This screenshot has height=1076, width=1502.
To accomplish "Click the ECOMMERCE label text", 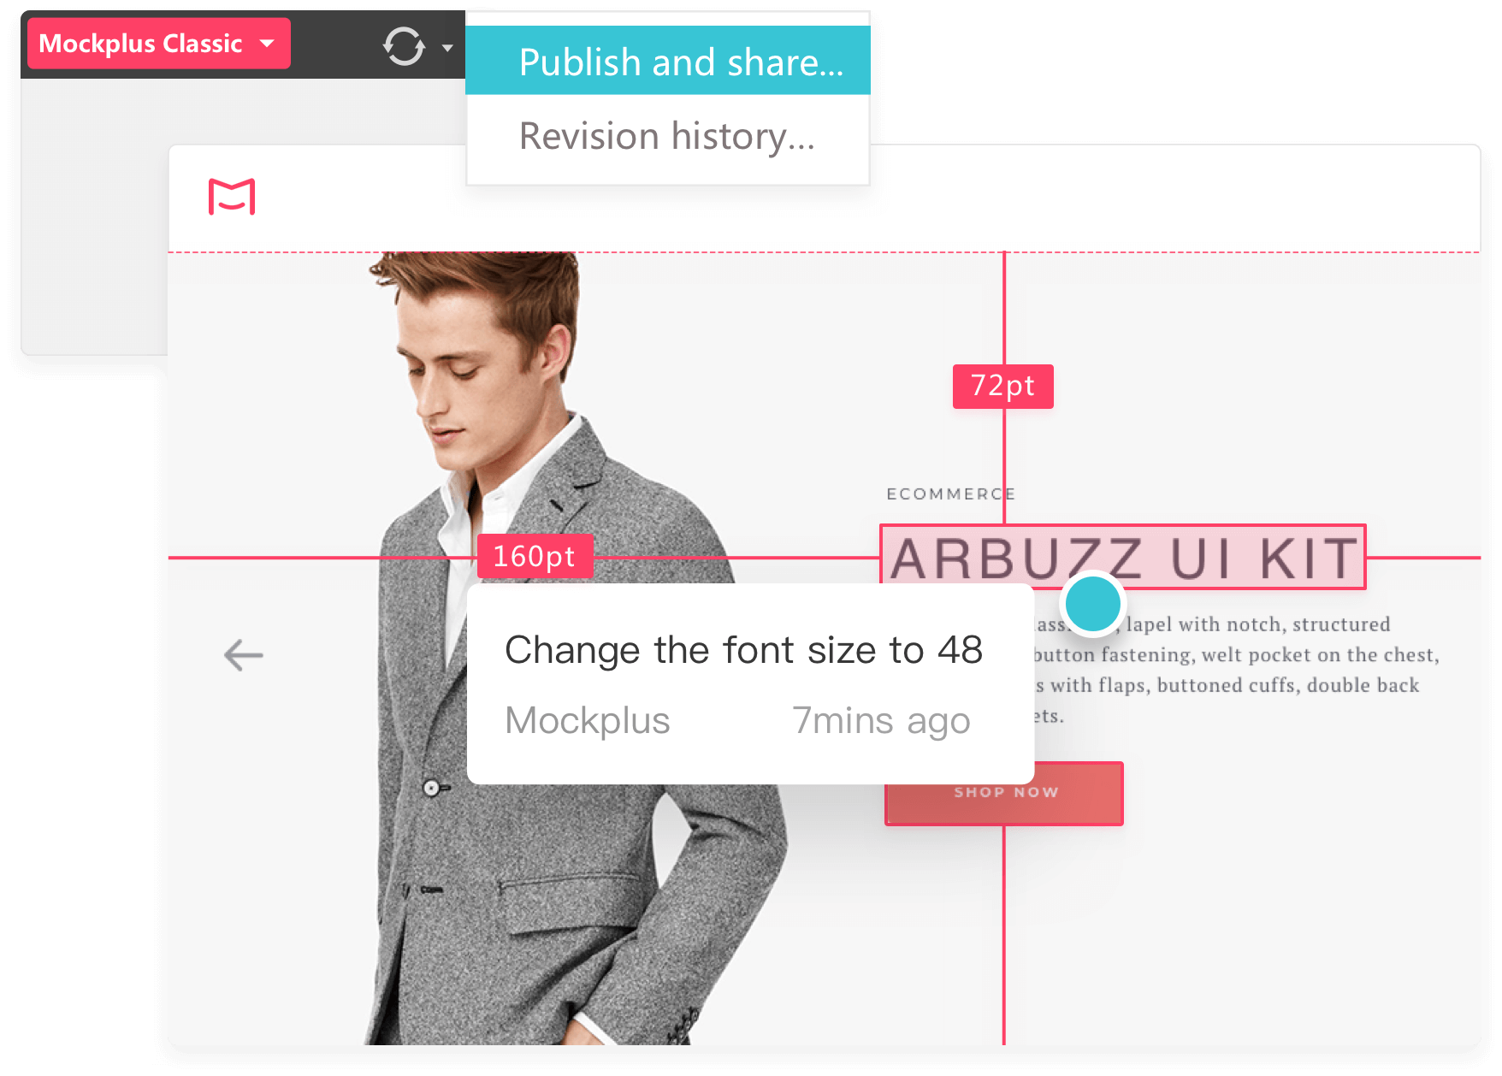I will click(951, 494).
